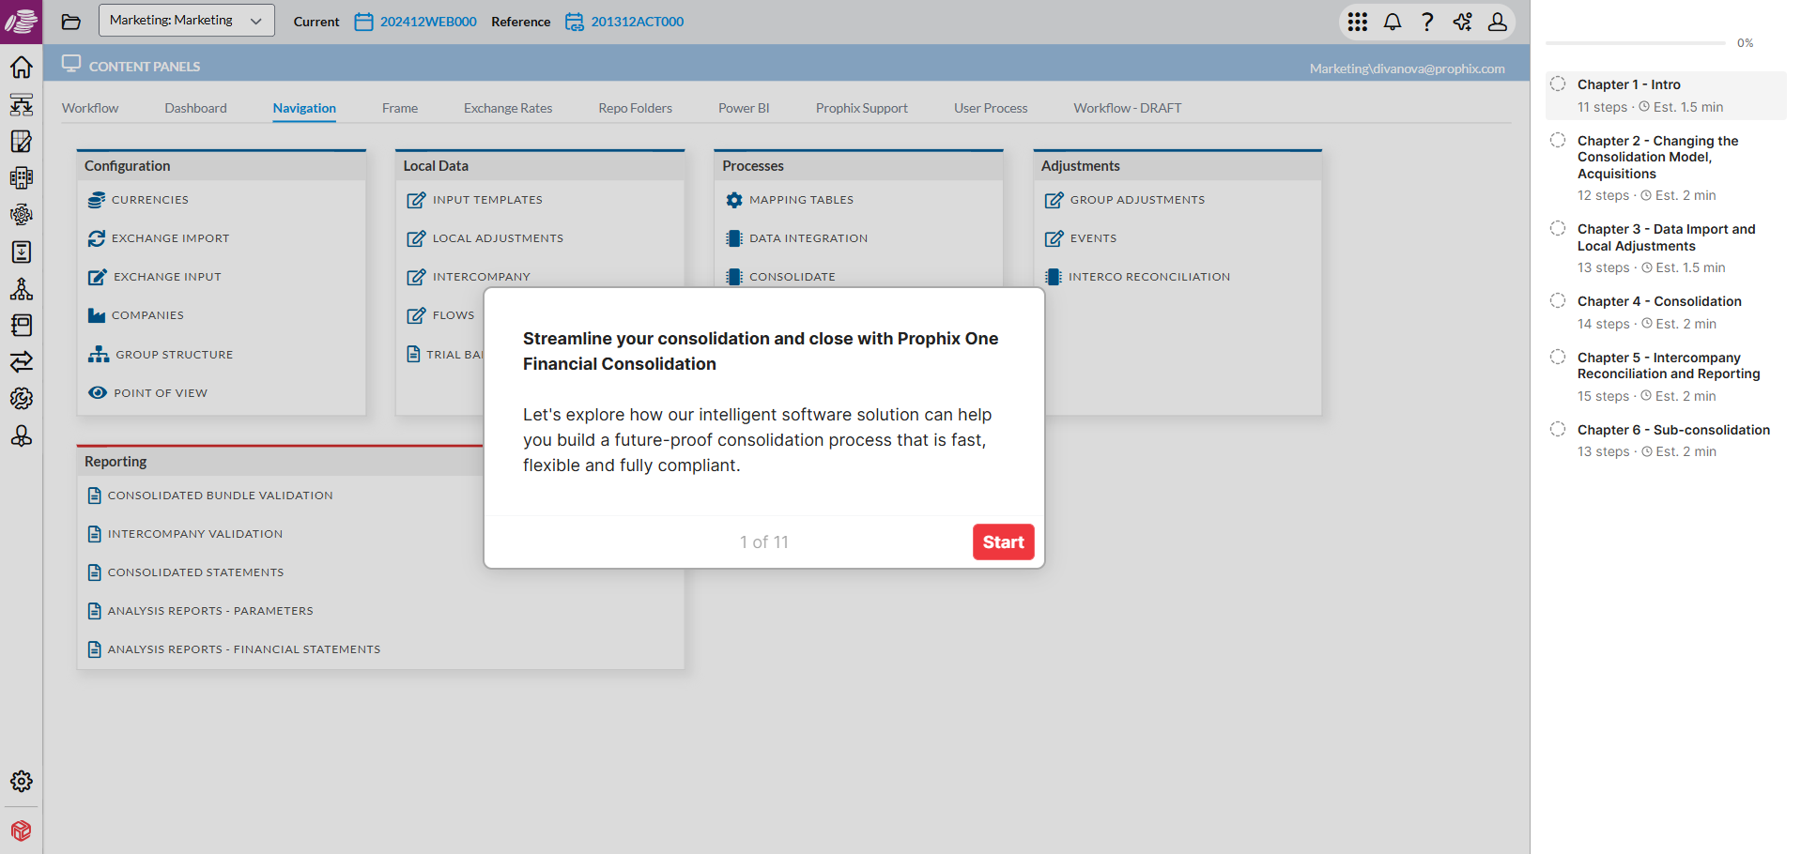Click the tour progress bar at 0%
Viewport: 1801px width, 854px height.
click(1635, 43)
